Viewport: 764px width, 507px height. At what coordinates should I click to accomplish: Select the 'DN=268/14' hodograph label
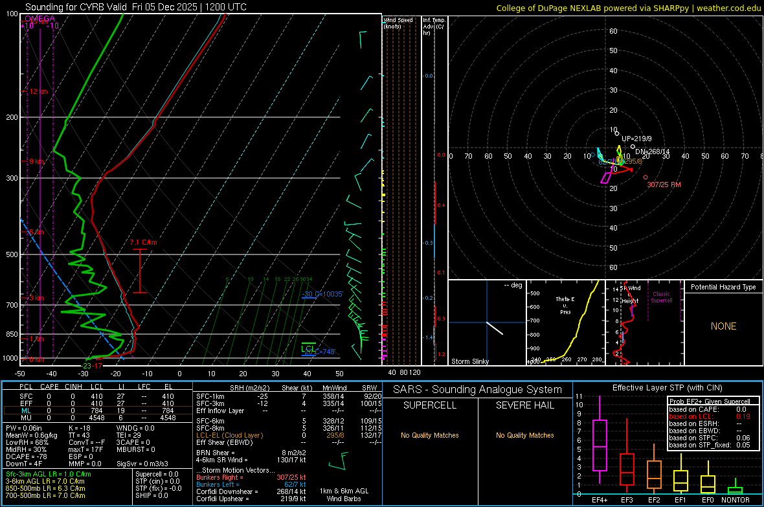pyautogui.click(x=653, y=152)
